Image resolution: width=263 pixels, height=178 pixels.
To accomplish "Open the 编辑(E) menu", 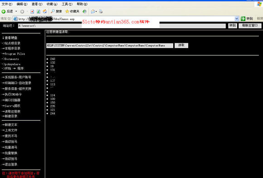I will tap(22, 4).
